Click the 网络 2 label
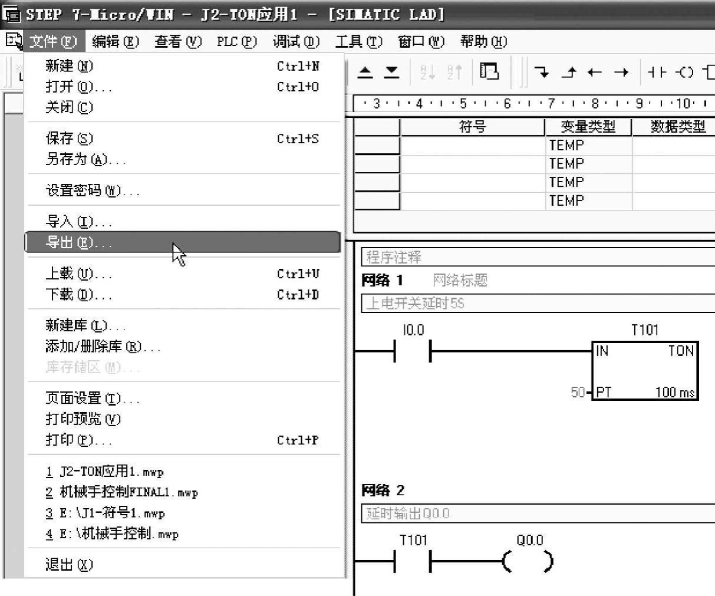The width and height of the screenshot is (715, 596). (383, 490)
